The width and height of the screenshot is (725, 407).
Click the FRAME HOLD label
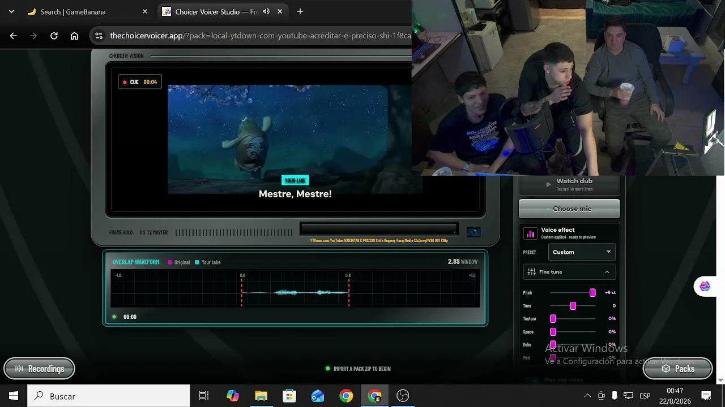[121, 232]
